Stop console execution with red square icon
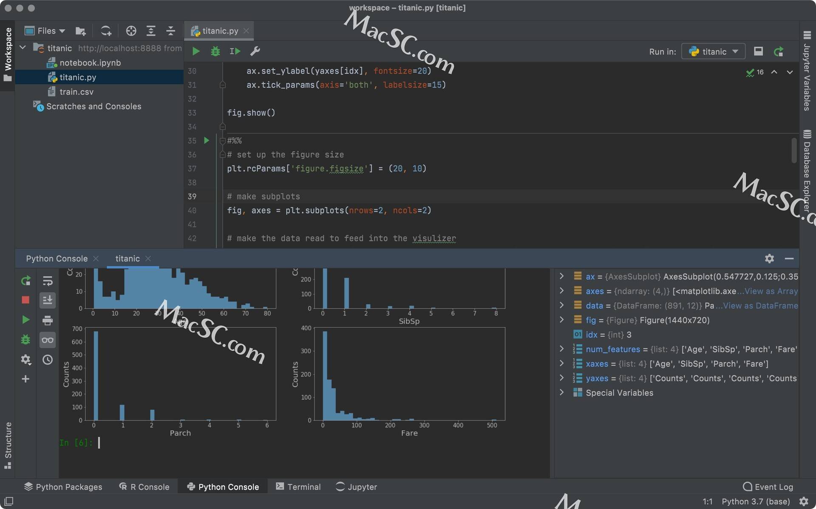Screen dimensions: 816x509 (25, 300)
